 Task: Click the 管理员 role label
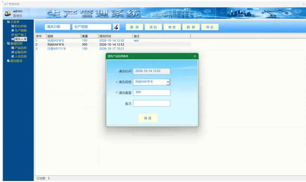coord(18,16)
